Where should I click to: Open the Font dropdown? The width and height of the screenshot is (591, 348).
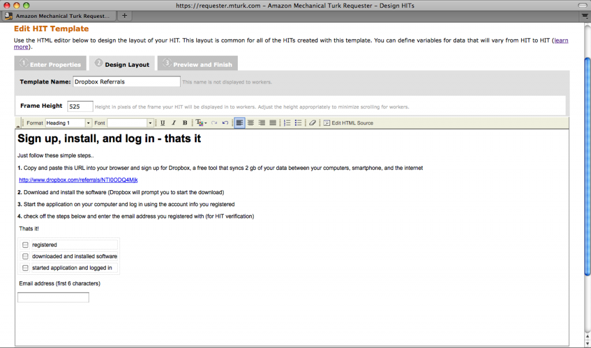pos(130,123)
